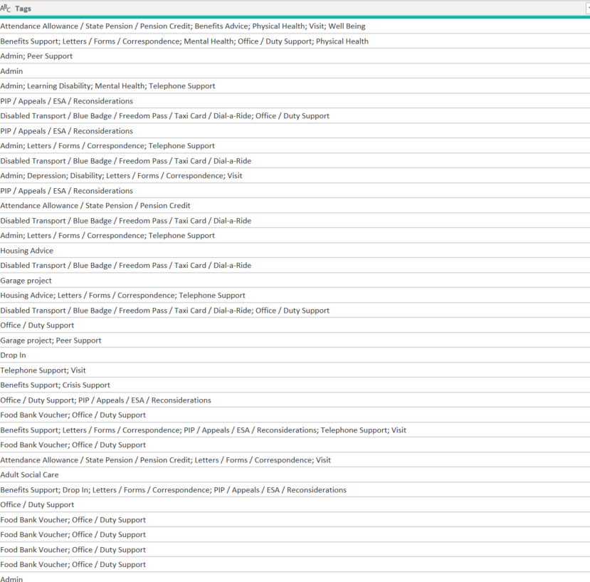Select the 'Drop In' cell
Viewport: 590px width, 582px height.
(x=295, y=355)
